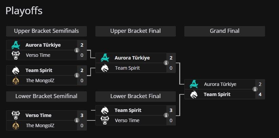Image resolution: width=279 pixels, height=138 pixels.
Task: Open info icon for Spirit vs MongolZ semifinal
Action: [x=76, y=76]
